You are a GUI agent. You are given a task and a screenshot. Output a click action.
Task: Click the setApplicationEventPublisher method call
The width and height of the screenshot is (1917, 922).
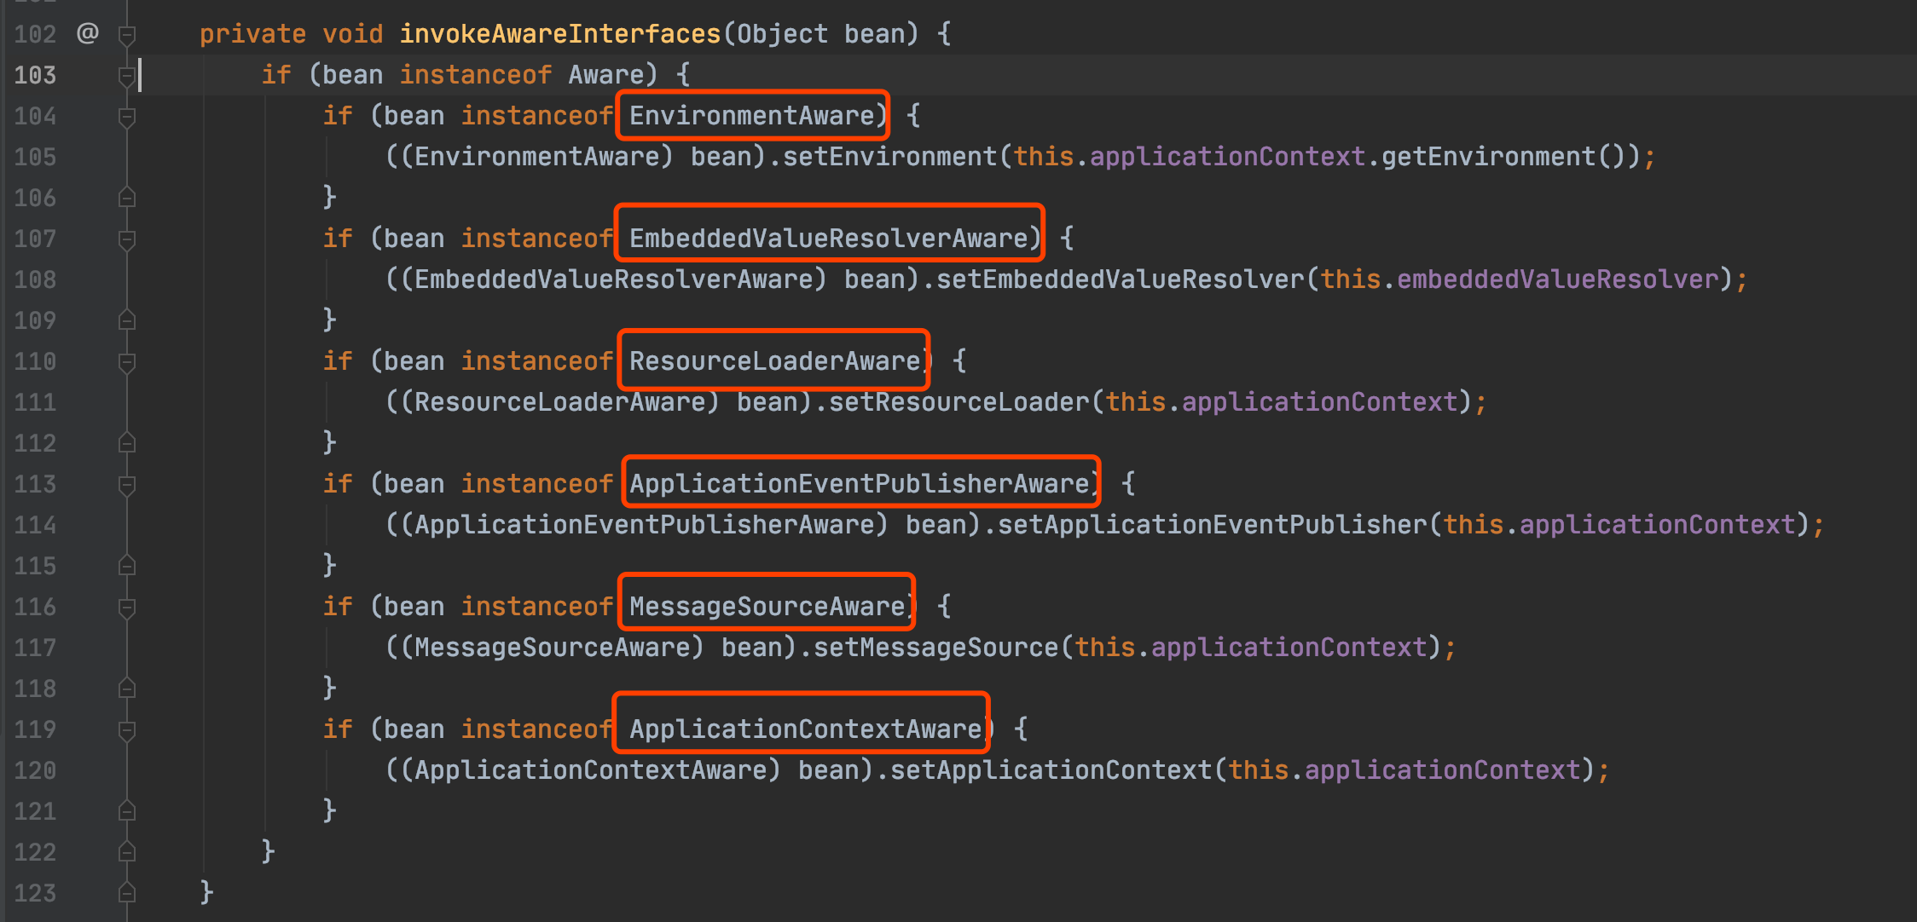(1212, 525)
